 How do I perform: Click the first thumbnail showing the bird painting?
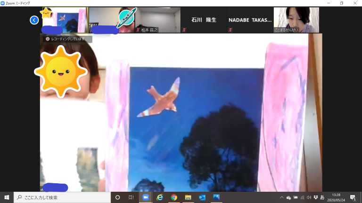[x=65, y=20]
